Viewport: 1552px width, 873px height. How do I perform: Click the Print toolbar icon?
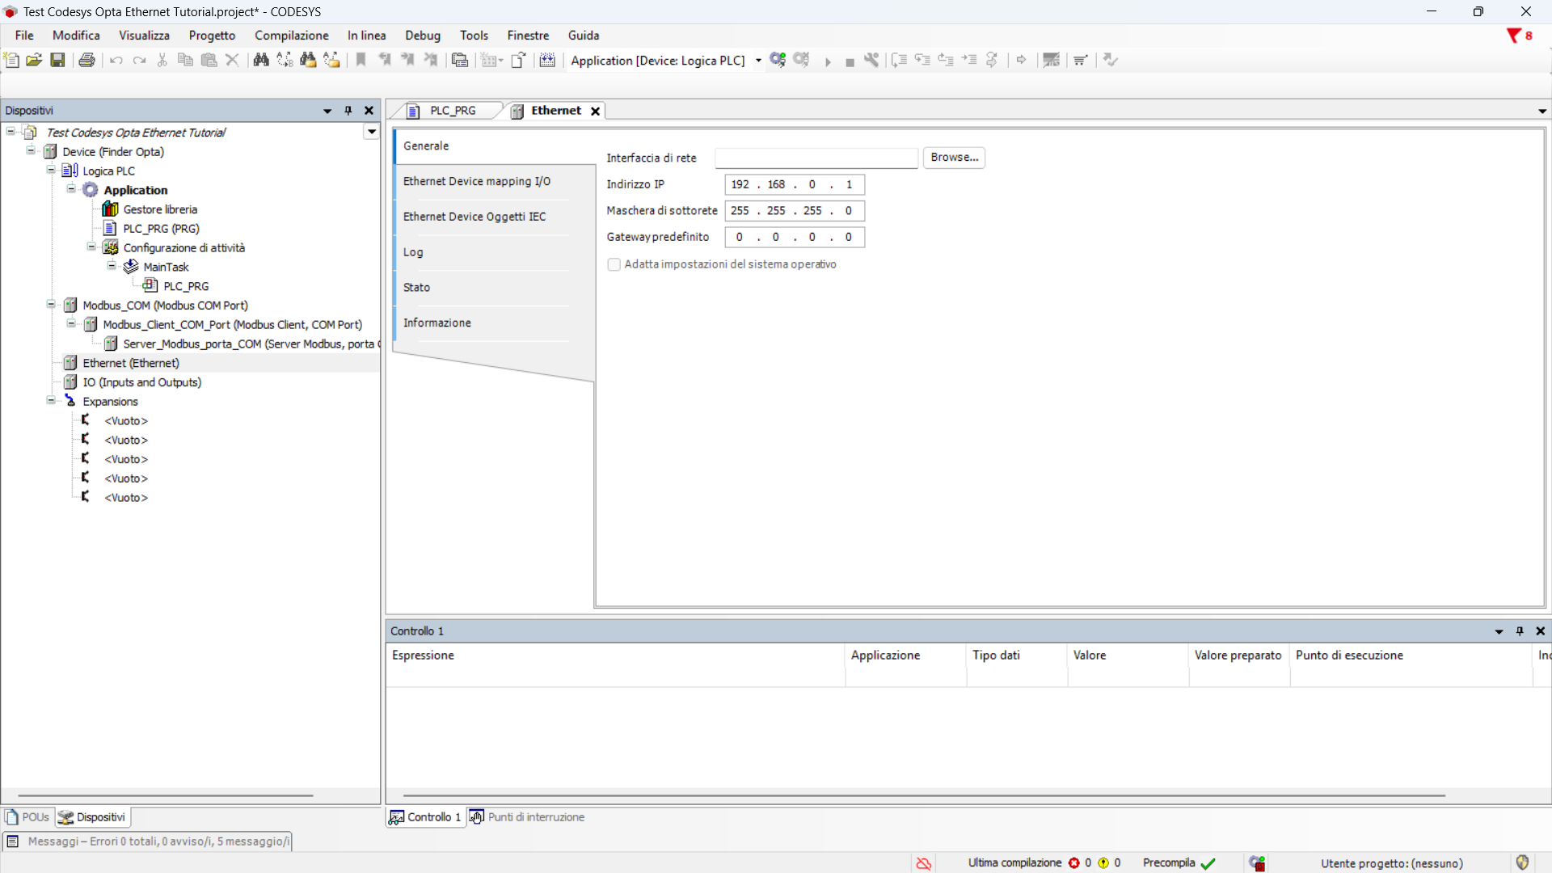[86, 60]
